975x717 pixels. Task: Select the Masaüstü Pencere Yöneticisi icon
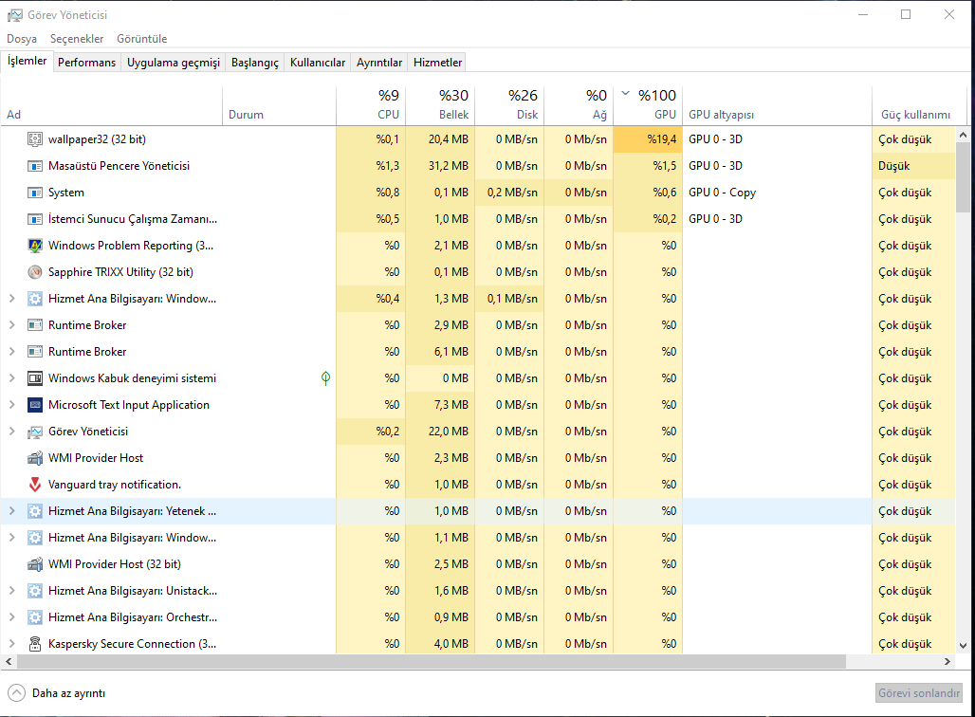pyautogui.click(x=35, y=166)
